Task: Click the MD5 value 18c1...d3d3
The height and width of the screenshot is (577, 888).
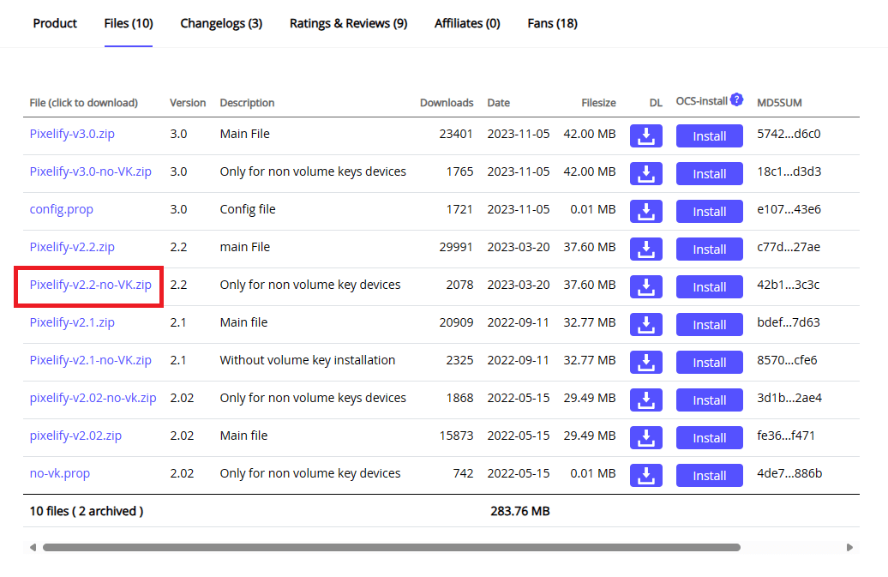Action: 789,171
